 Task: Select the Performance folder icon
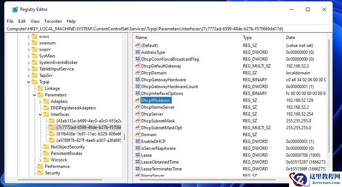40,166
